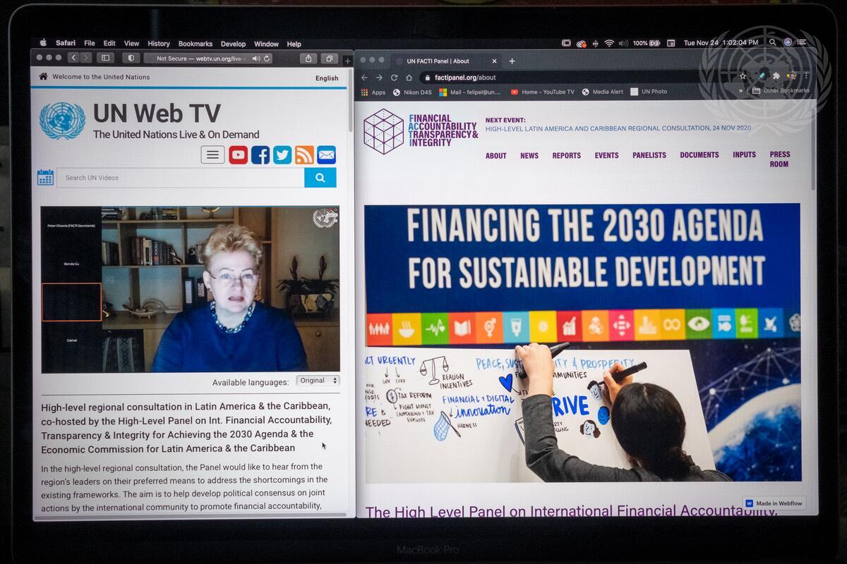Open the Bookmarks menu in Safari menu bar
Viewport: 847px width, 564px height.
click(195, 44)
